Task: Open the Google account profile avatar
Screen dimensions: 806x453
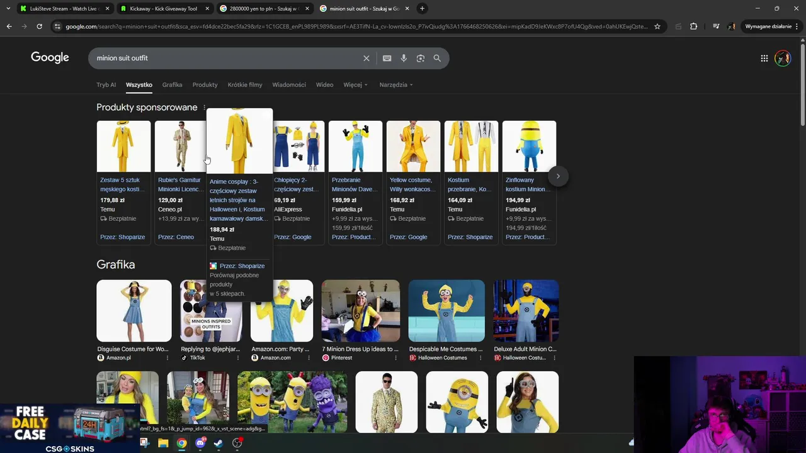Action: [783, 58]
